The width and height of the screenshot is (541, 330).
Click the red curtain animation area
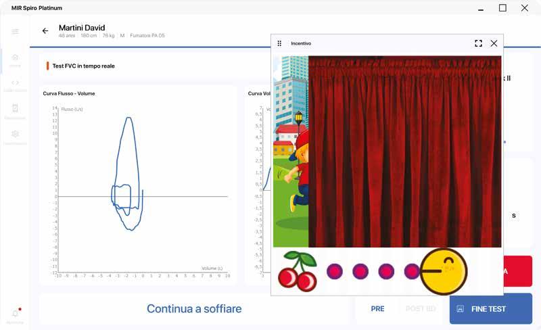(x=404, y=151)
